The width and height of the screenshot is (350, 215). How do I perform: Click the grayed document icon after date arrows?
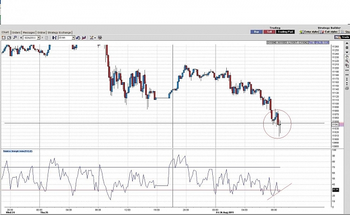tap(46, 38)
